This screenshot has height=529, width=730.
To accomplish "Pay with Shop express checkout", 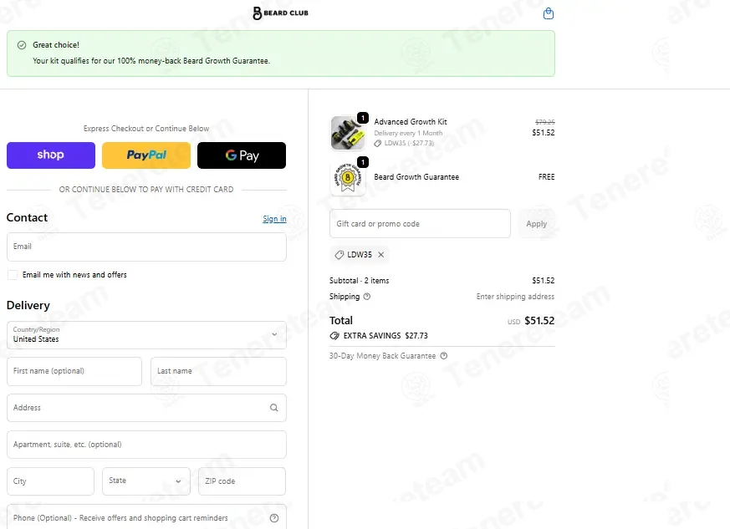I will 51,155.
